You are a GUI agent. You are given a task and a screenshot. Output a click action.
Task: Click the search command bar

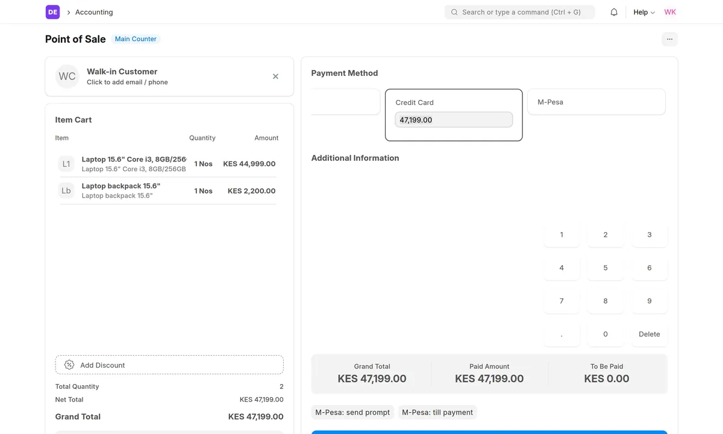pyautogui.click(x=519, y=12)
